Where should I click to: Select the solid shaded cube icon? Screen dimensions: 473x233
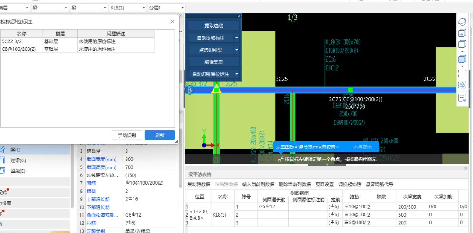pos(462,59)
